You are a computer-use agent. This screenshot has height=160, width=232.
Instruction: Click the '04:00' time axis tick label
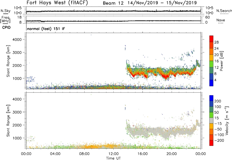[x=55, y=154]
